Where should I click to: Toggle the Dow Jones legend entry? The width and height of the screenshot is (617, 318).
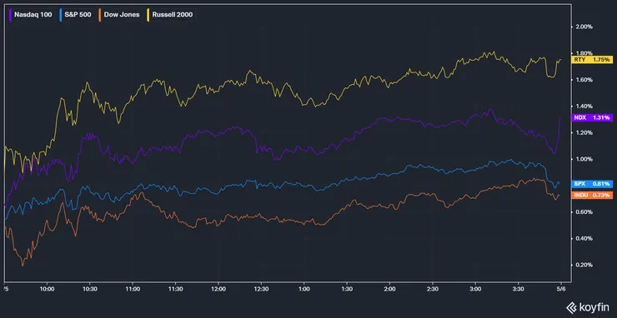119,15
